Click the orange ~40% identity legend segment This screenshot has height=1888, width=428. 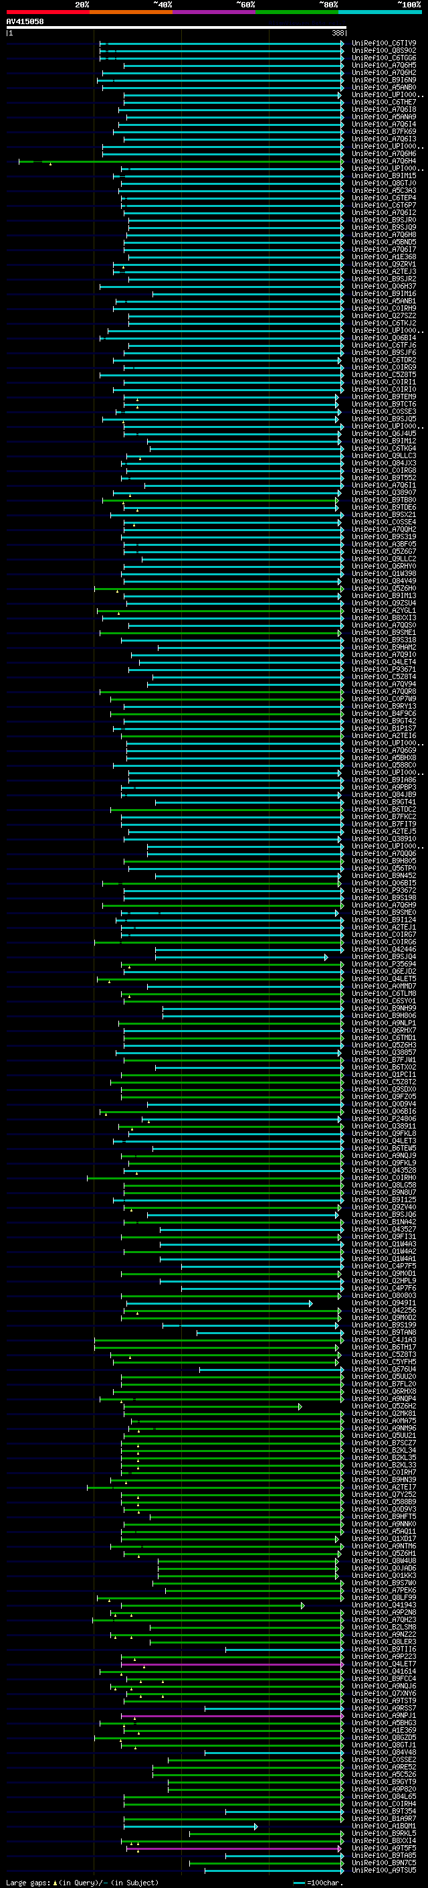131,12
